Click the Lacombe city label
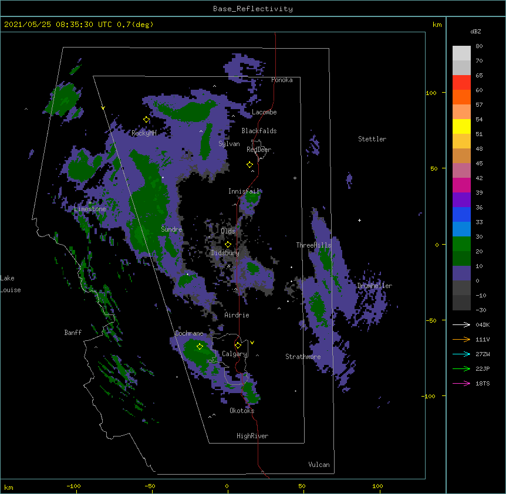Viewport: 506px width, 494px height. point(264,112)
